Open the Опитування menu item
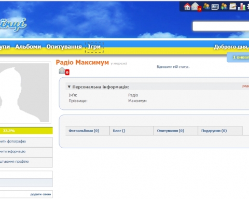This screenshot has height=199, width=249. (64, 47)
